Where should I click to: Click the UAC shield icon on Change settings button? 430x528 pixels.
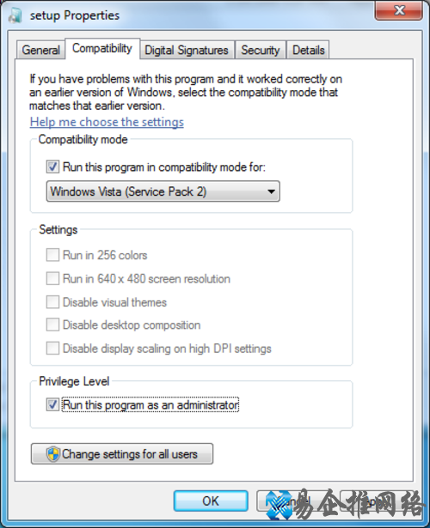point(53,454)
